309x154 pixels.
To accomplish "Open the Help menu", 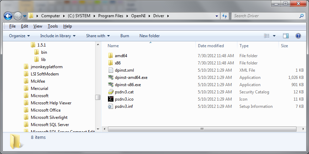I will 67,26.
